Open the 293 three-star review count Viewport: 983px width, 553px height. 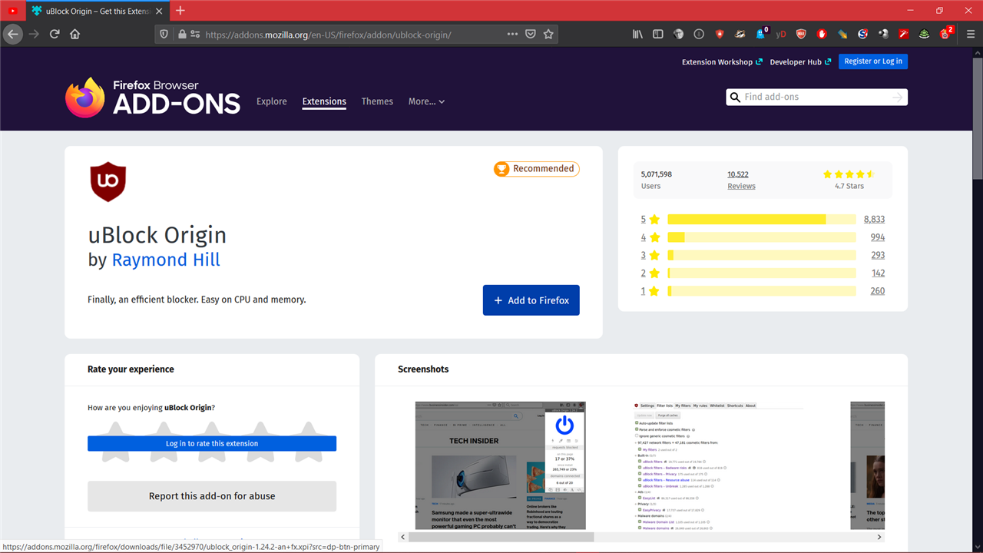coord(878,255)
